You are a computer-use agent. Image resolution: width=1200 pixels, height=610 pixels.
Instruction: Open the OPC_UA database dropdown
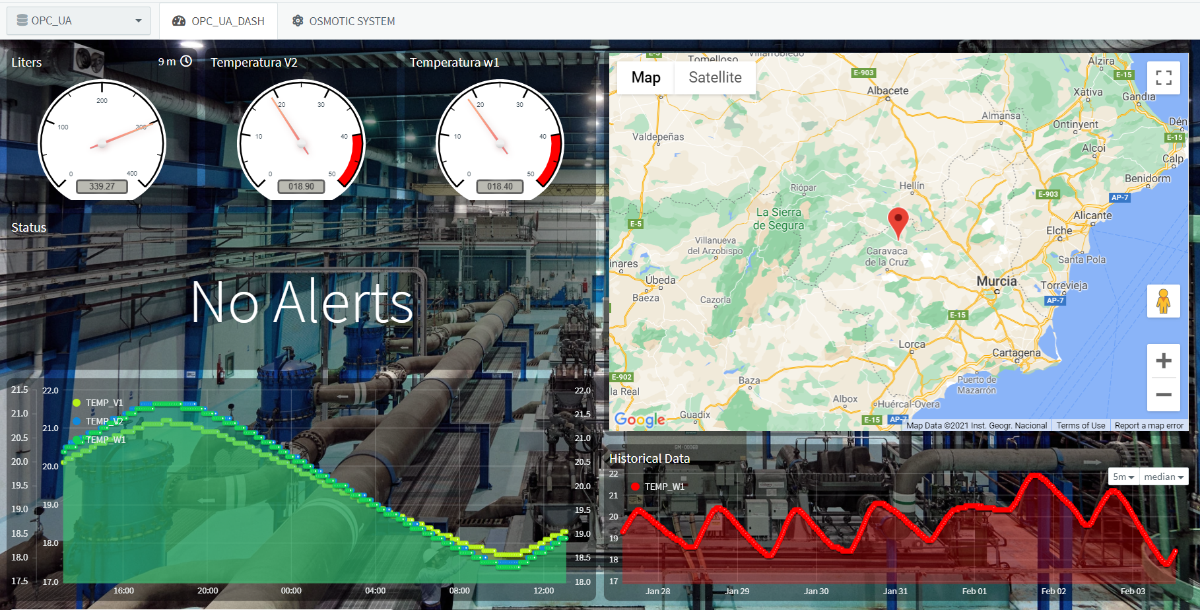79,20
